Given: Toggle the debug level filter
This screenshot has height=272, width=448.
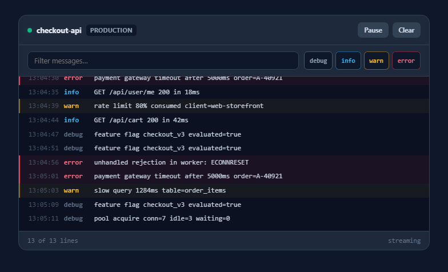Looking at the screenshot, I should 318,61.
